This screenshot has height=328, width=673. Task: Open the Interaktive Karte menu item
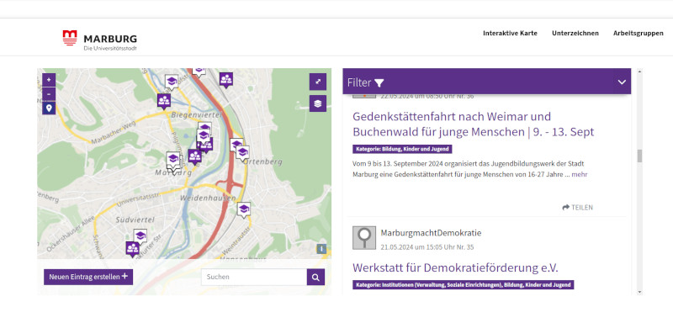pyautogui.click(x=510, y=33)
